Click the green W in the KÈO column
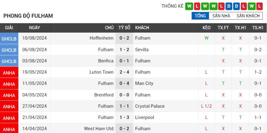Viewport: 267px width, 133px height. (207, 38)
